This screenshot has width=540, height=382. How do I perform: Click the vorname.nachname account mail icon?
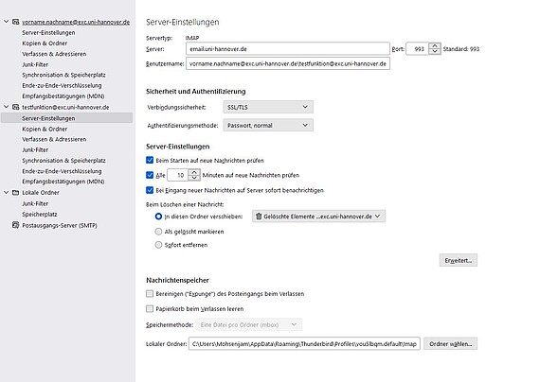click(16, 22)
